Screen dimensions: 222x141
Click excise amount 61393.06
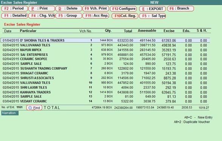[169, 41]
